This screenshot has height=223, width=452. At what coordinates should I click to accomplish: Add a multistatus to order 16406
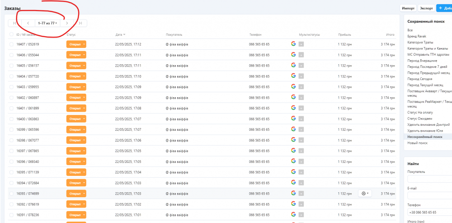(x=301, y=55)
